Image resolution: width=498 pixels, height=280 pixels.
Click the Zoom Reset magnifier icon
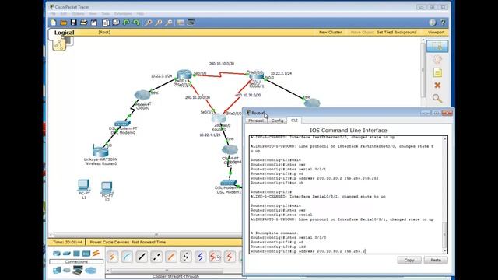click(x=159, y=23)
